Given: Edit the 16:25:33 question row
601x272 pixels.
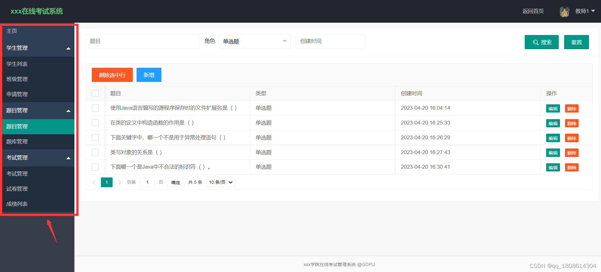Looking at the screenshot, I should (x=553, y=124).
